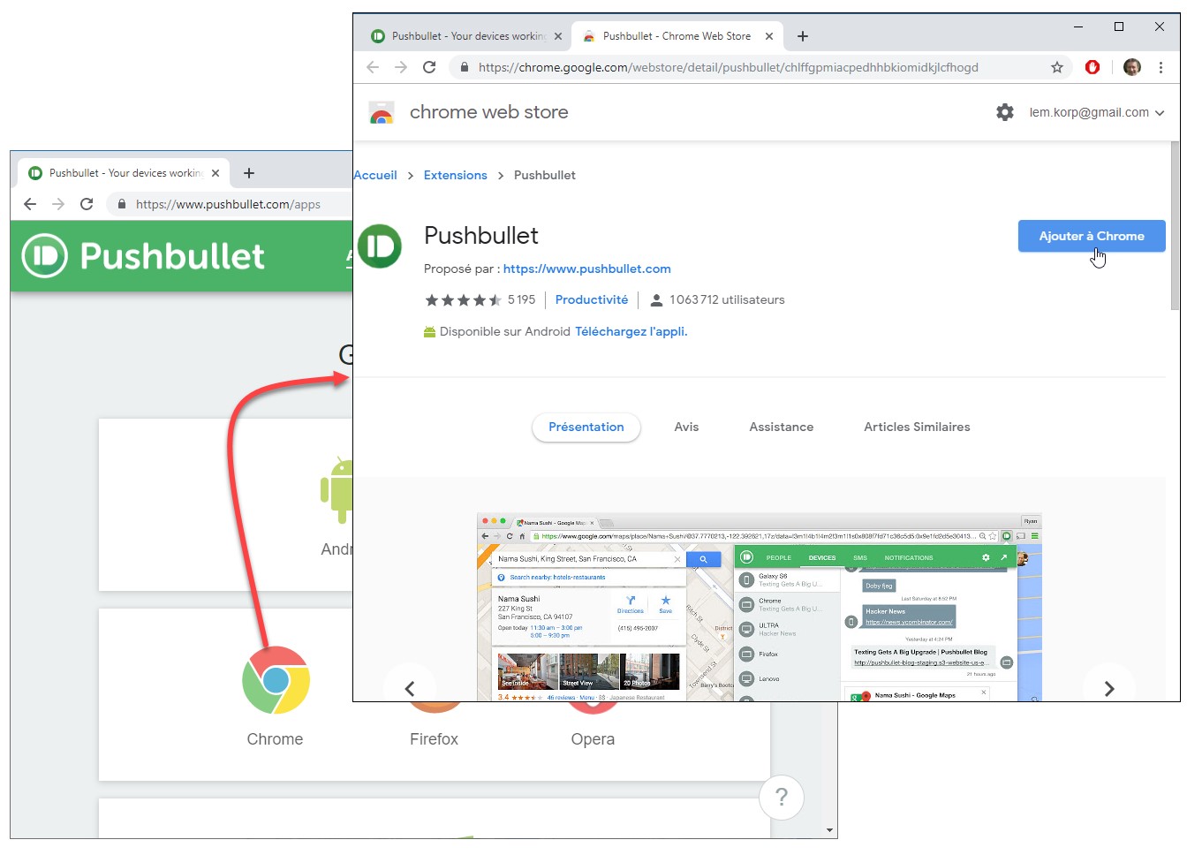Close the Pushbullet - Chrome Web Store tab
1187x855 pixels.
769,36
